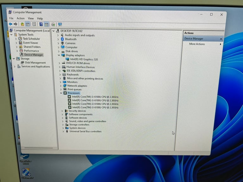
Task: Collapse the System Tools tree node
Action: pos(11,35)
